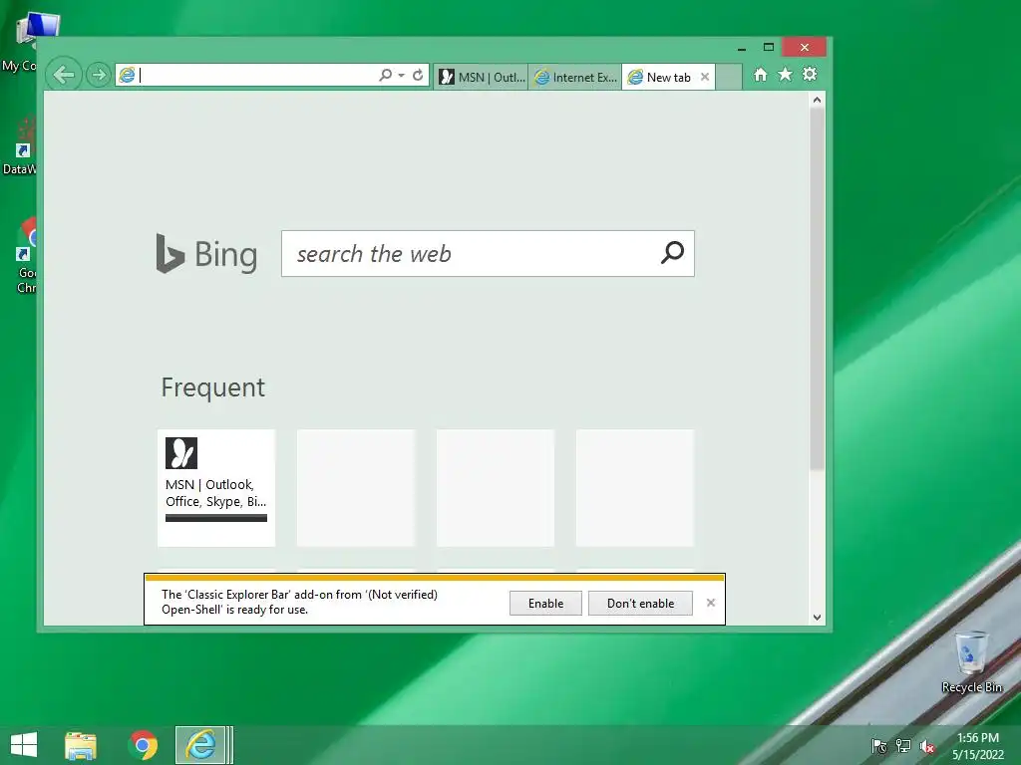The height and width of the screenshot is (765, 1021).
Task: Click the muted volume tray icon
Action: click(x=927, y=746)
